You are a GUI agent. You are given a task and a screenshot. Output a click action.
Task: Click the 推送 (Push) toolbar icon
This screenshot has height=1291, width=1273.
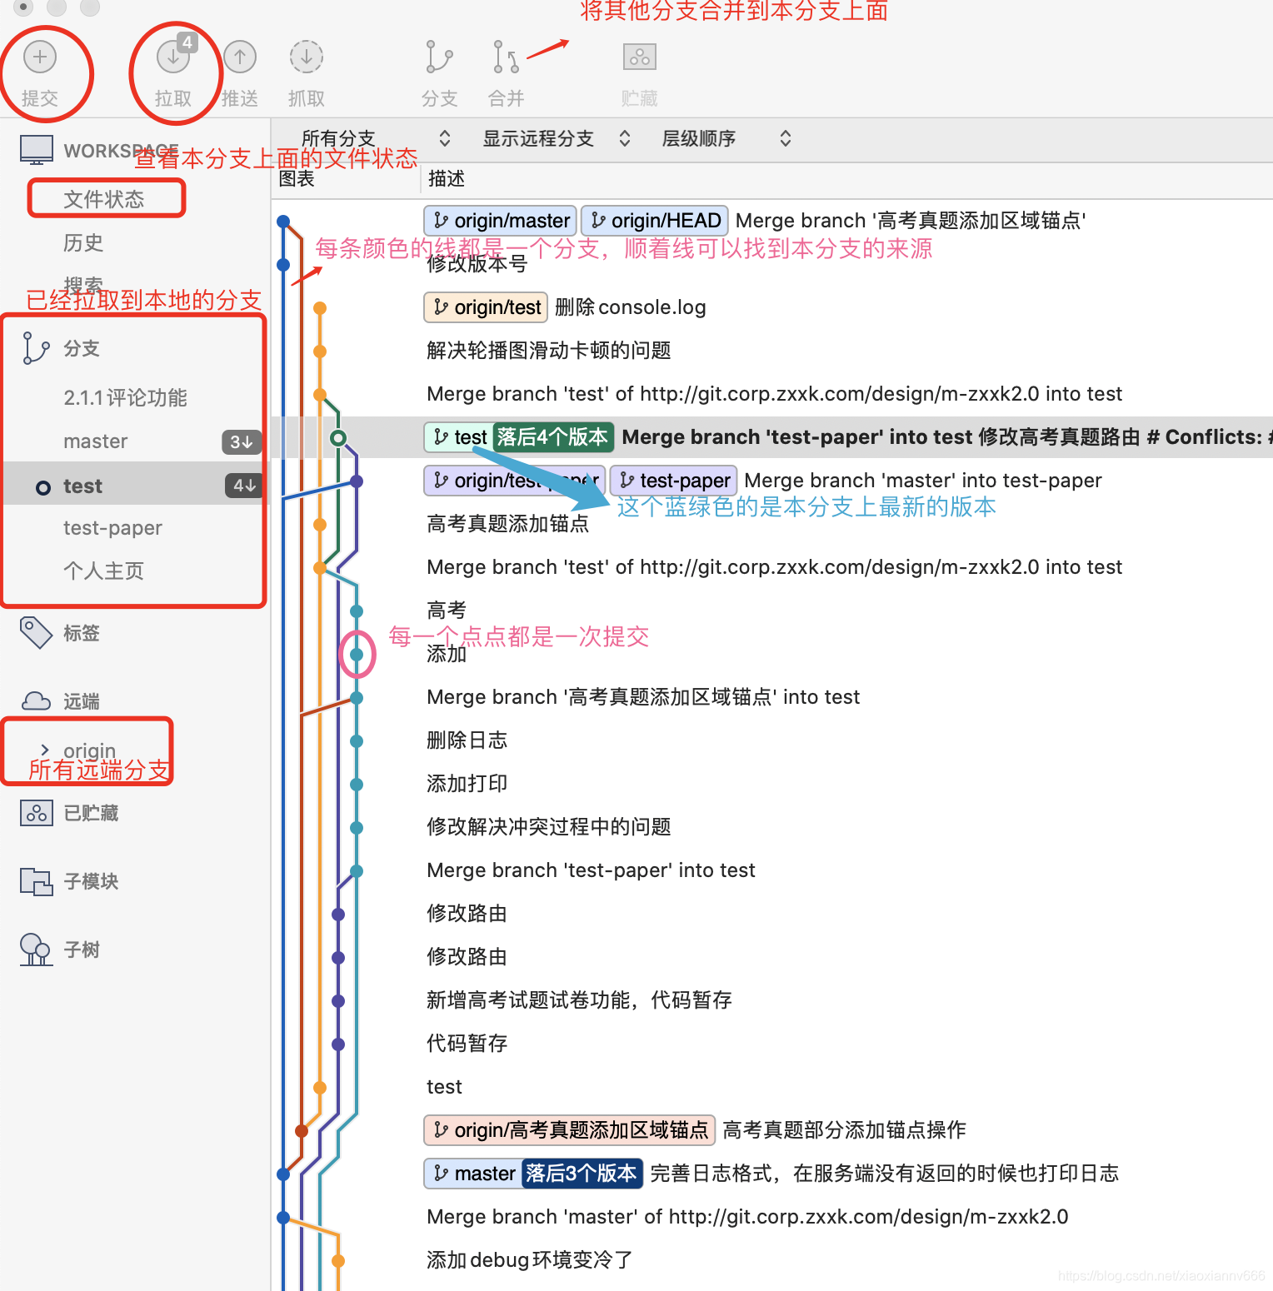[240, 57]
